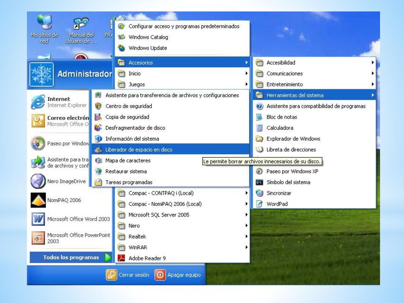404x303 pixels.
Task: Open Mis sitios de red desktop icon
Action: (44, 29)
